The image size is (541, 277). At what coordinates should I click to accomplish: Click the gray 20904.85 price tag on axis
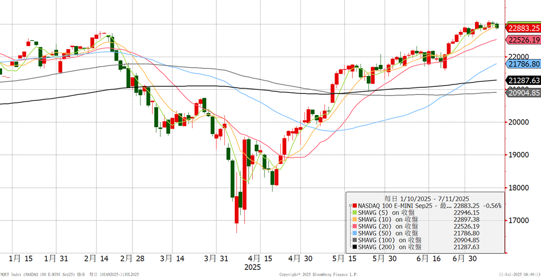(524, 93)
